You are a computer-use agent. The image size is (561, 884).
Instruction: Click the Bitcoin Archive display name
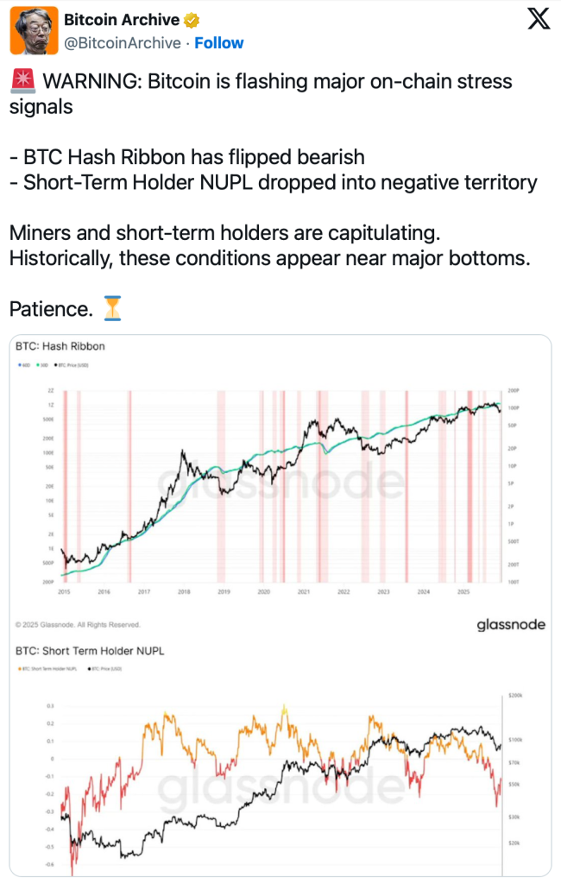(121, 20)
